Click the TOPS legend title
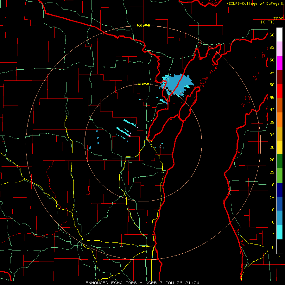This screenshot has width=285, height=285. click(x=278, y=19)
